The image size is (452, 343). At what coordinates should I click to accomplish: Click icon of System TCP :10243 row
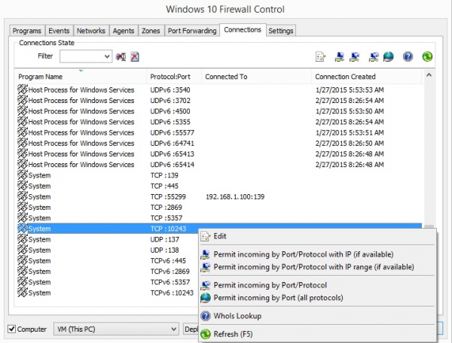pos(23,229)
